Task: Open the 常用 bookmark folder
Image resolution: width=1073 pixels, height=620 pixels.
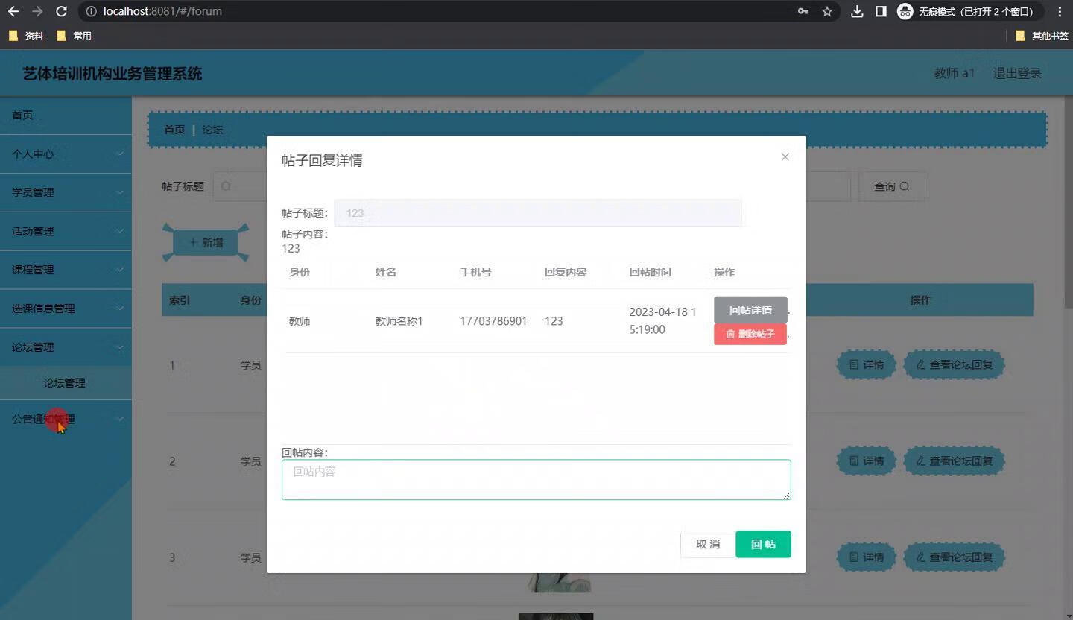Action: [74, 36]
